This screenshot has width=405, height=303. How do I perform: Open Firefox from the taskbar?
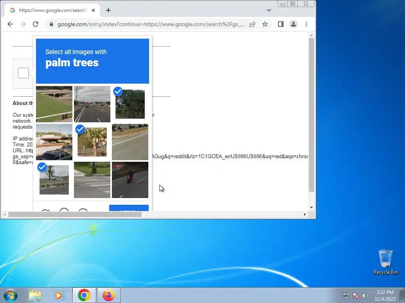point(109,295)
